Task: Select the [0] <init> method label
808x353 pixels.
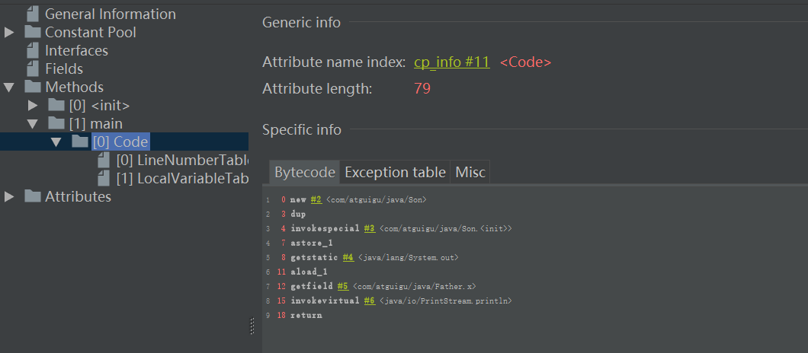Action: click(99, 106)
